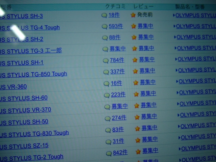Image resolution: width=216 pixels, height=162 pixels.
Task: Open review 募集中 link in 88件 row
Action: [x=146, y=37]
